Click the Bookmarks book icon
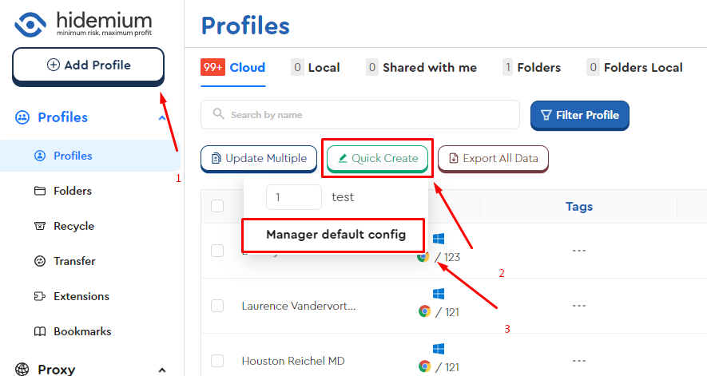This screenshot has height=376, width=707. coord(40,331)
